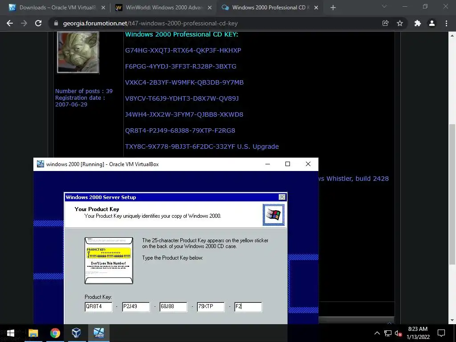The height and width of the screenshot is (342, 456).
Task: Open the tab search chevron
Action: tap(384, 6)
